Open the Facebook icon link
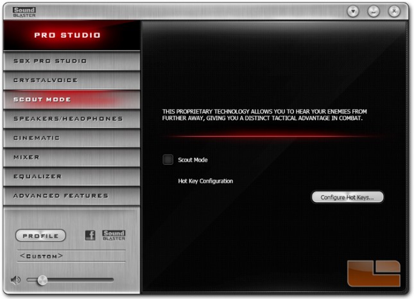 (x=90, y=235)
